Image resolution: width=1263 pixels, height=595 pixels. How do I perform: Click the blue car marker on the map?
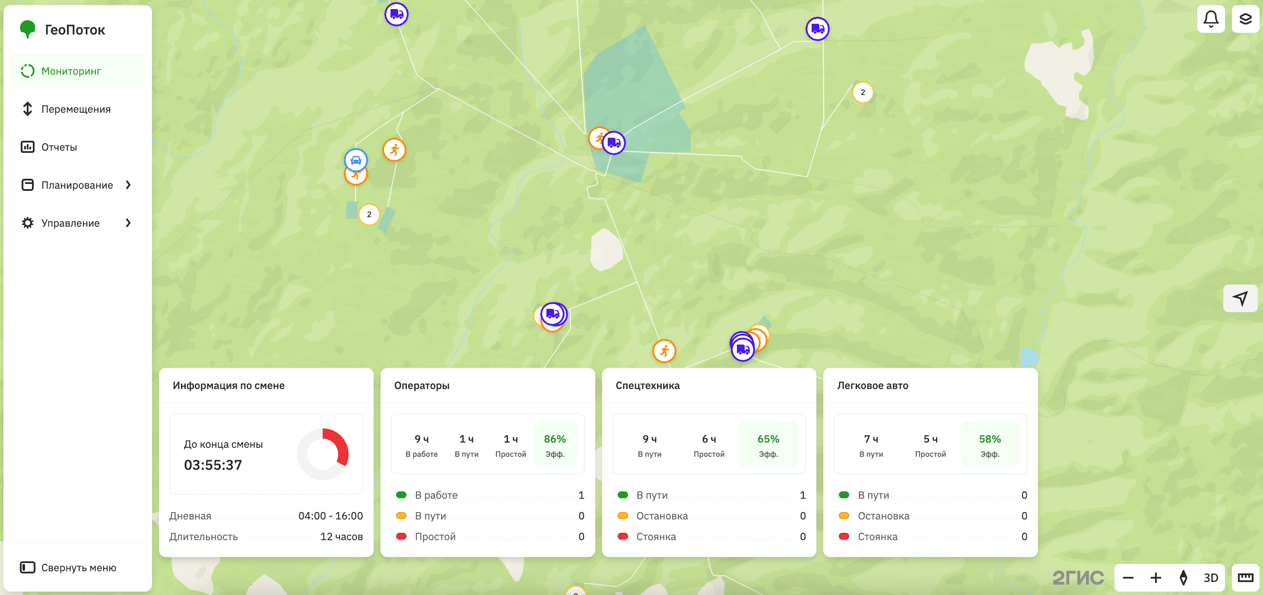355,160
